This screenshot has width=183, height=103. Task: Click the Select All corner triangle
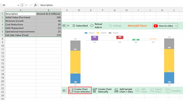(x=3, y=10)
